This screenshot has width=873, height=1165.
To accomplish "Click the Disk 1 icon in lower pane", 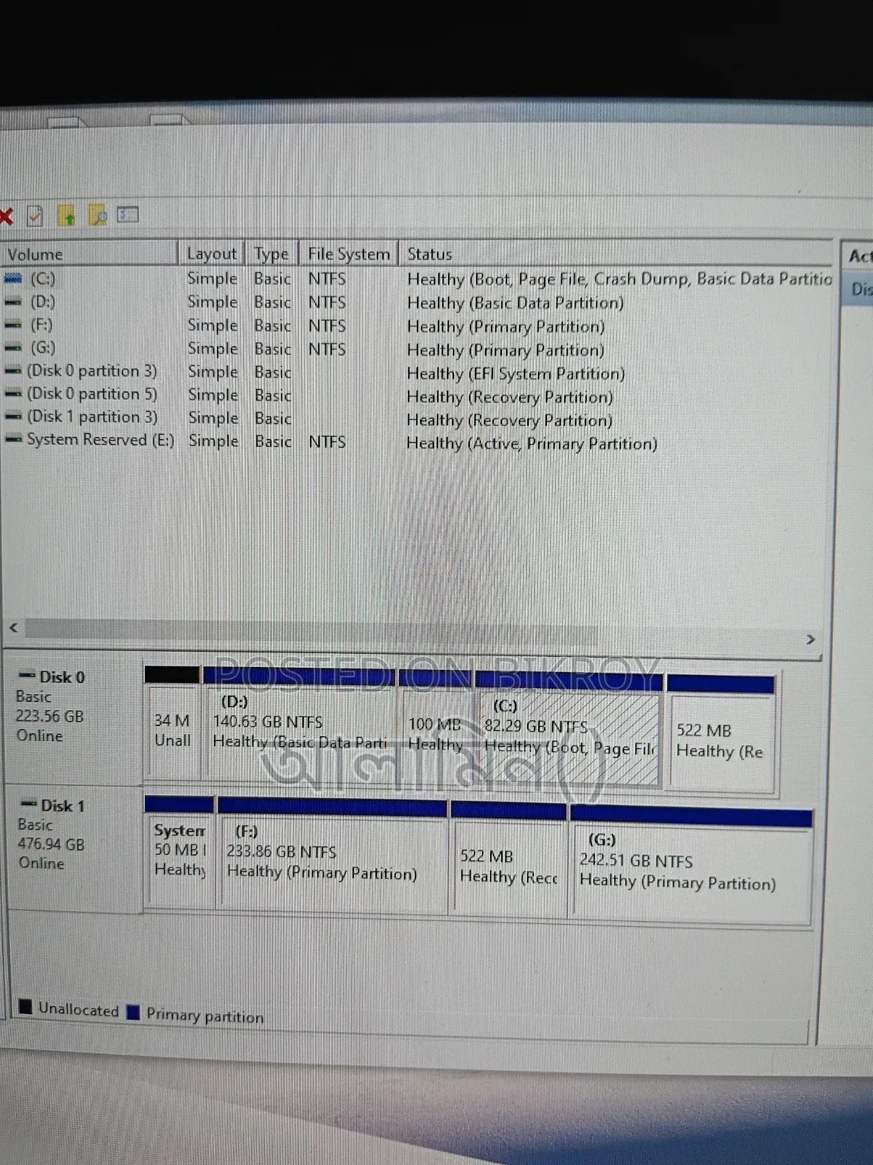I will coord(29,804).
